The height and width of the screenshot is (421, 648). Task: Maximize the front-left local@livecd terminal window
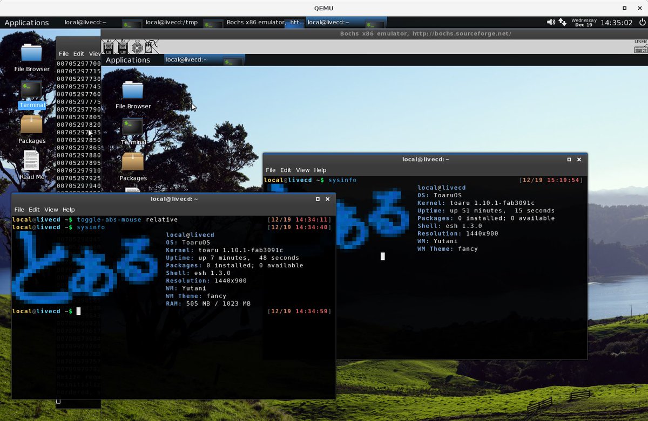(x=318, y=199)
